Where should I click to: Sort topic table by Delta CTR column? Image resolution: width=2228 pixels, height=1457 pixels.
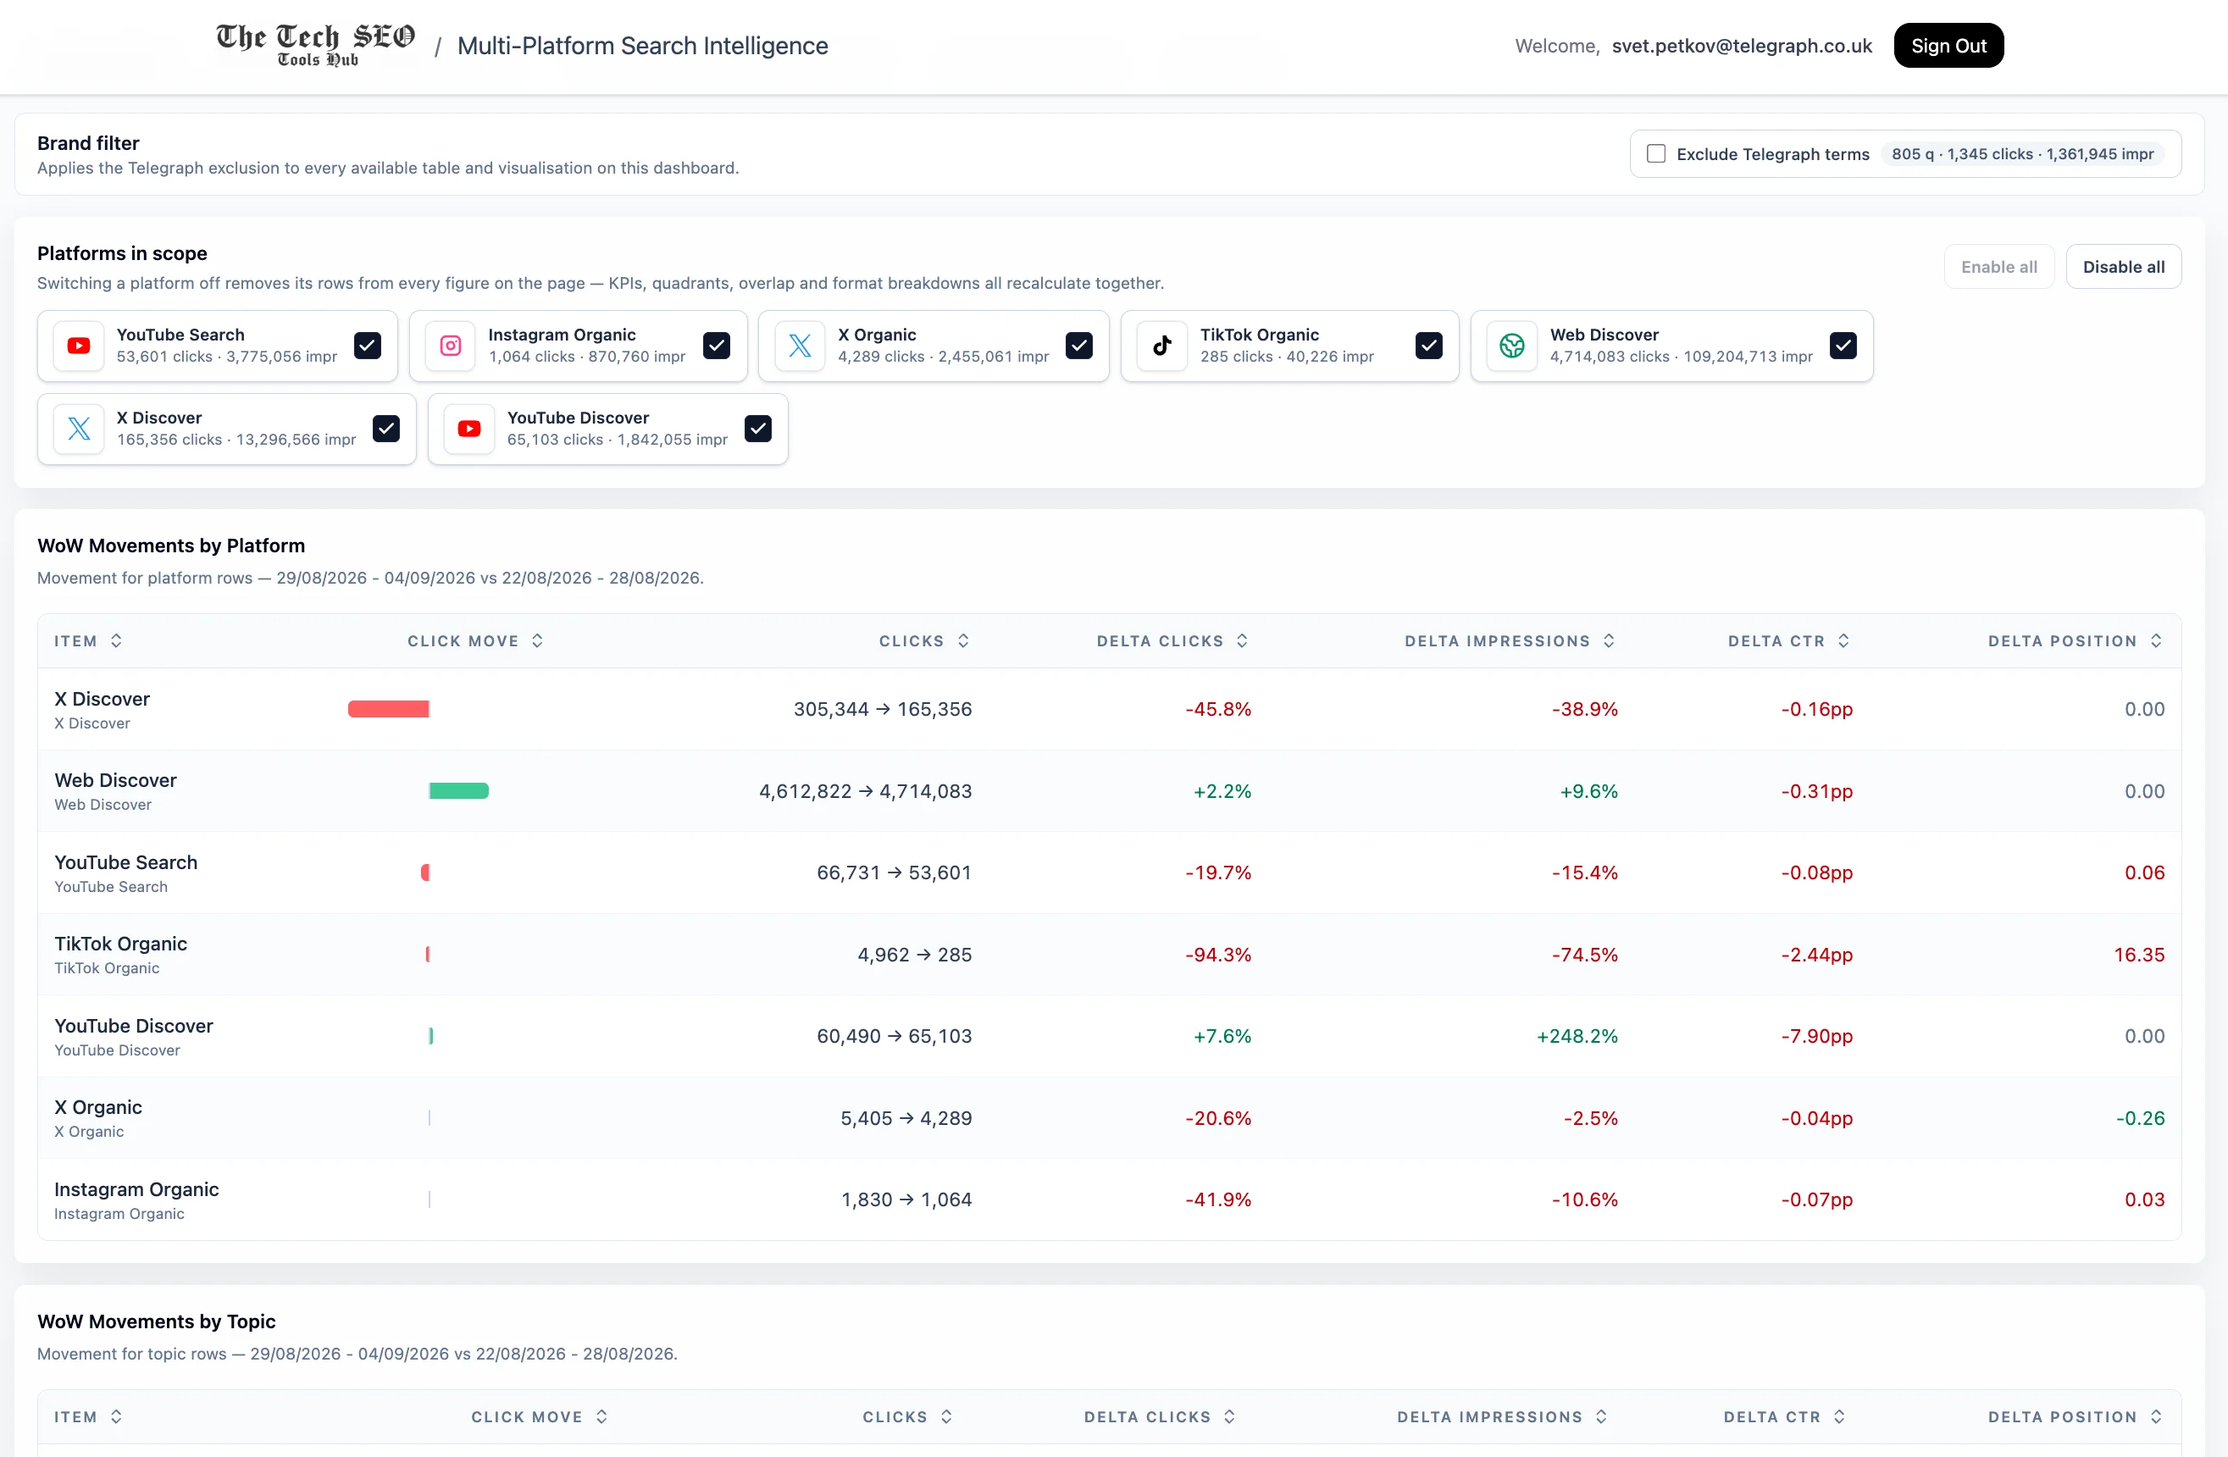[x=1785, y=1416]
